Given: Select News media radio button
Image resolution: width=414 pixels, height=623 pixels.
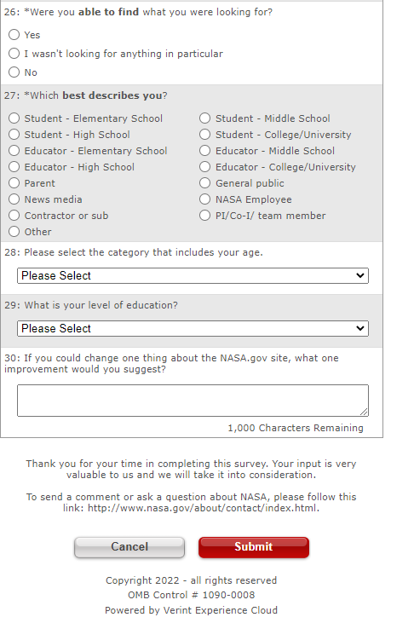Looking at the screenshot, I should click(x=14, y=199).
